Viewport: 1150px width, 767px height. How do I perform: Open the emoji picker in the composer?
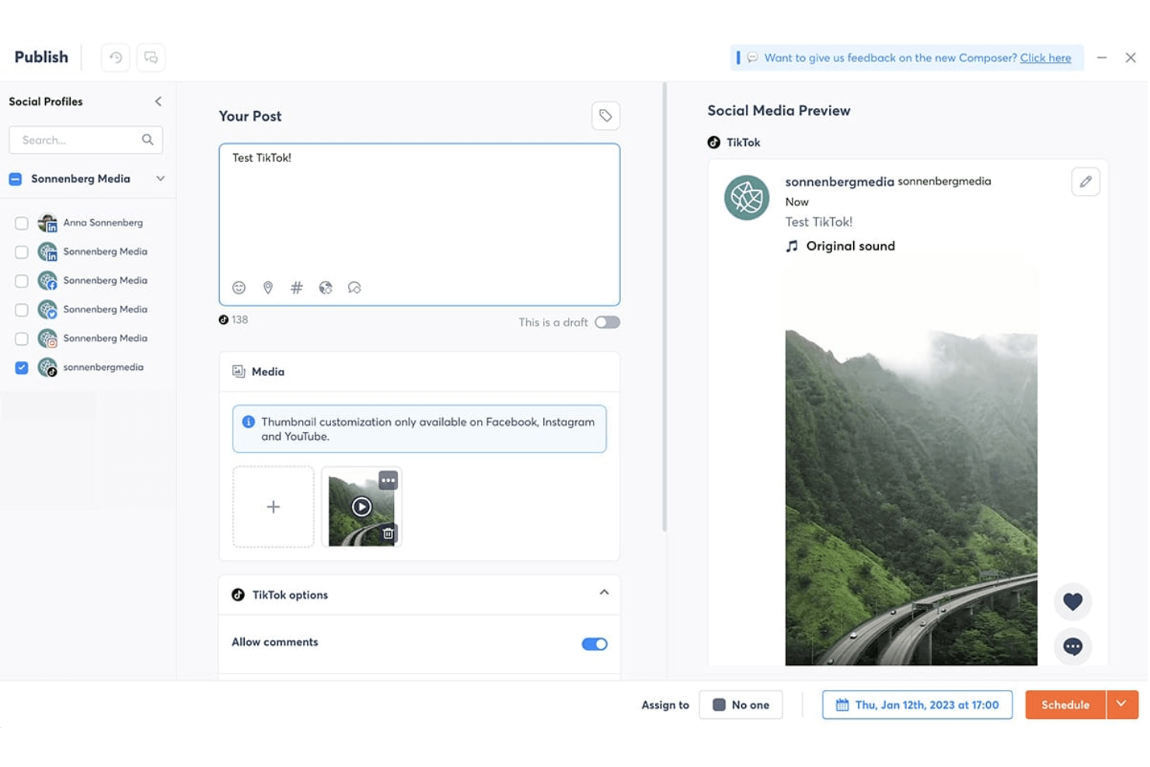[239, 288]
